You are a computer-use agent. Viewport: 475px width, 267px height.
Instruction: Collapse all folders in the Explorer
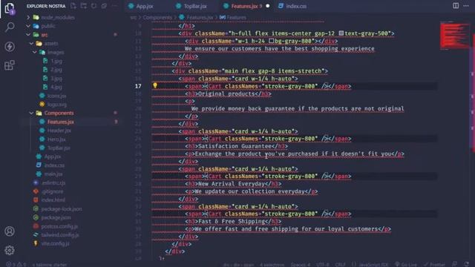[x=104, y=6]
